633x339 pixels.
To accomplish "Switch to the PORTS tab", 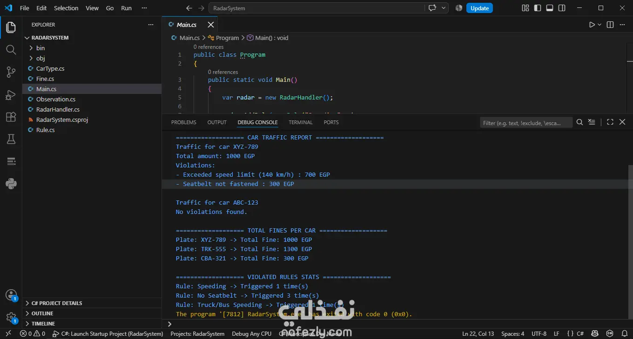I will tap(331, 122).
